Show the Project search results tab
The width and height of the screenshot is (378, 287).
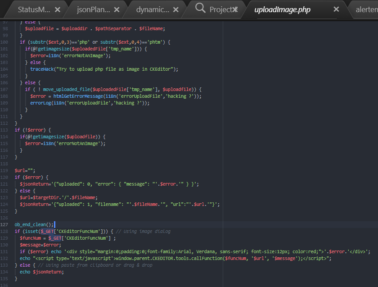[220, 9]
